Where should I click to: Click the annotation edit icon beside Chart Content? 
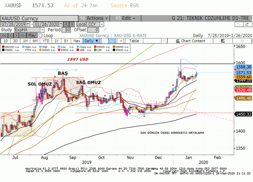tap(223, 41)
